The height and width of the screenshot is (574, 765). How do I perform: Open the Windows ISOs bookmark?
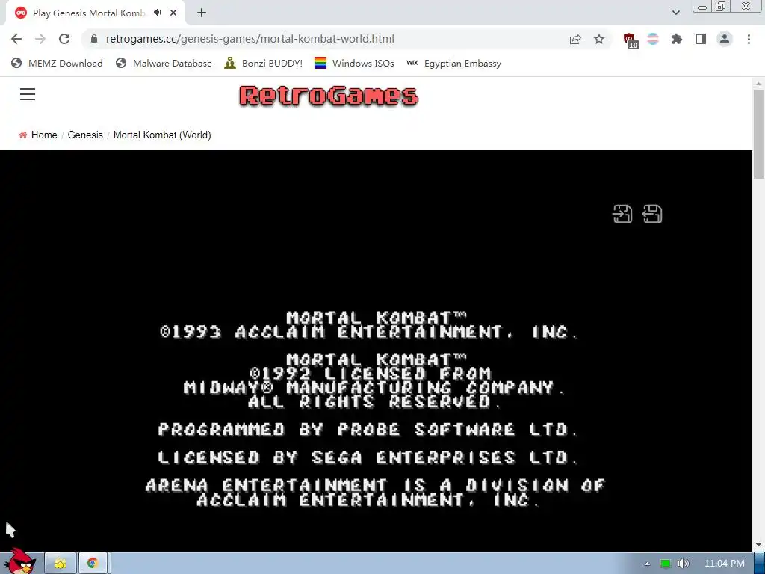[x=354, y=63]
